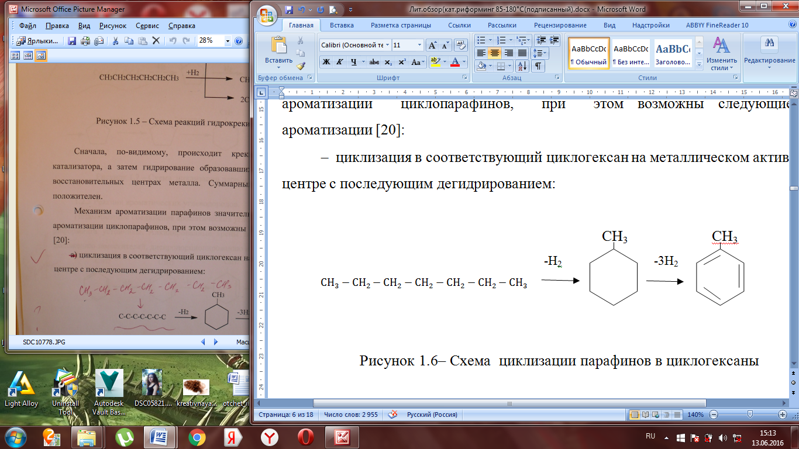Switch to the Вставка ribbon tab

pos(342,25)
